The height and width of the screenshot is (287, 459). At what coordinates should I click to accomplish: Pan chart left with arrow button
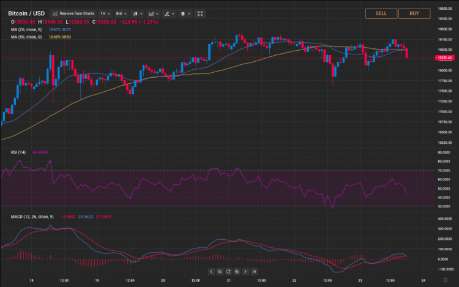tap(211, 272)
